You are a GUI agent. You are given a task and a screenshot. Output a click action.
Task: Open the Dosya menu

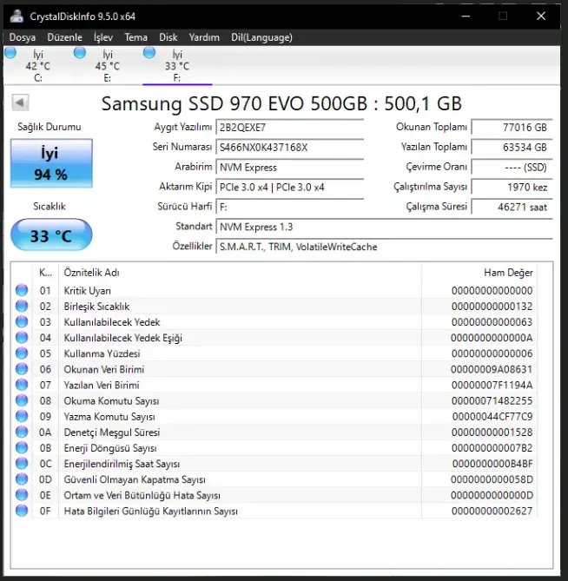point(23,37)
